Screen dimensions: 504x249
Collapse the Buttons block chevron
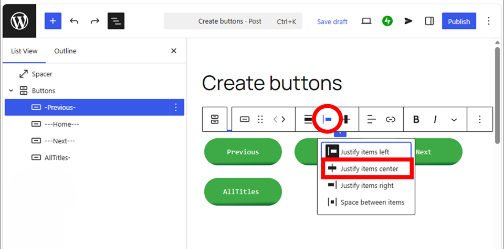tap(11, 90)
